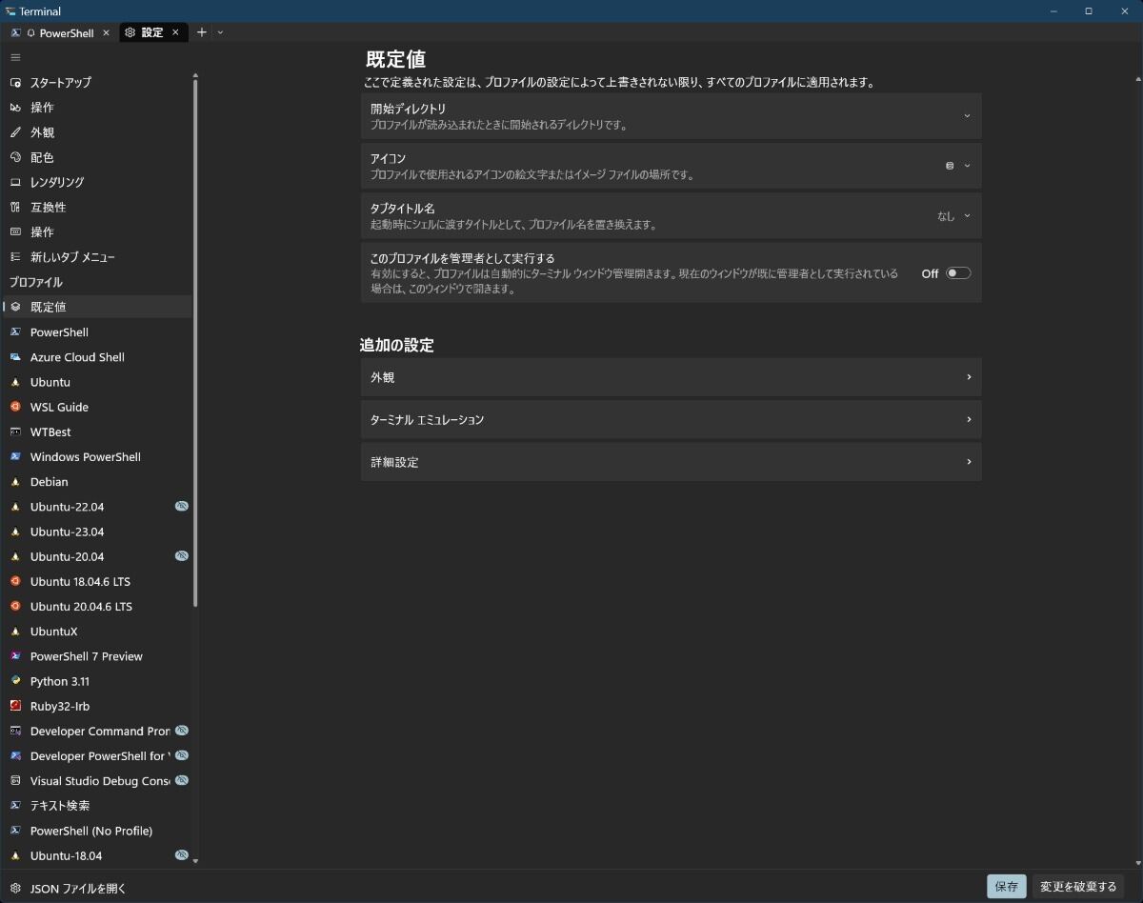Expand the 開始ディレクトリ setting
1143x903 pixels.
[672, 116]
